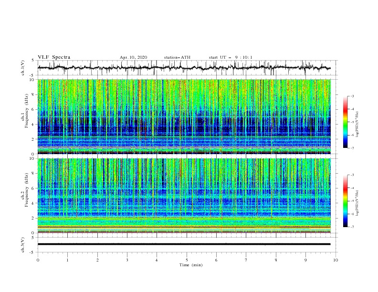
Task: Click inside the ch.2 spectrogram panel
Action: 184,196
